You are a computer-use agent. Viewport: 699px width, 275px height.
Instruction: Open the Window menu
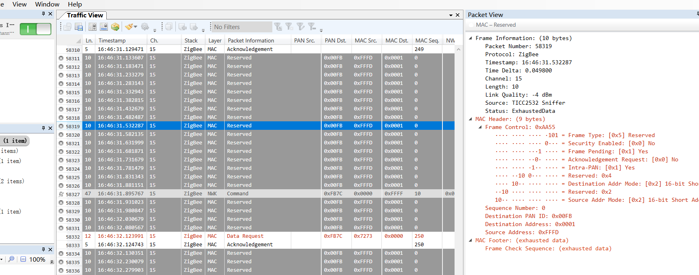[47, 4]
